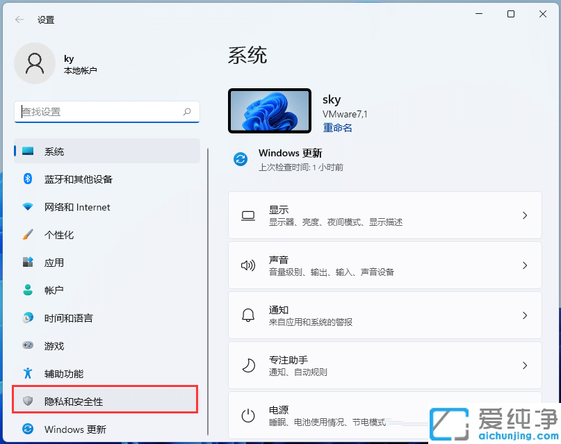The image size is (561, 444).
Task: Select the 网络和 Internet globe icon
Action: [x=26, y=207]
